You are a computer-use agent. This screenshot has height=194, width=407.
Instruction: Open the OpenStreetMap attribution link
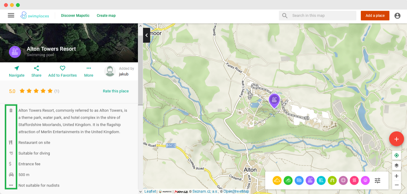pos(236,191)
